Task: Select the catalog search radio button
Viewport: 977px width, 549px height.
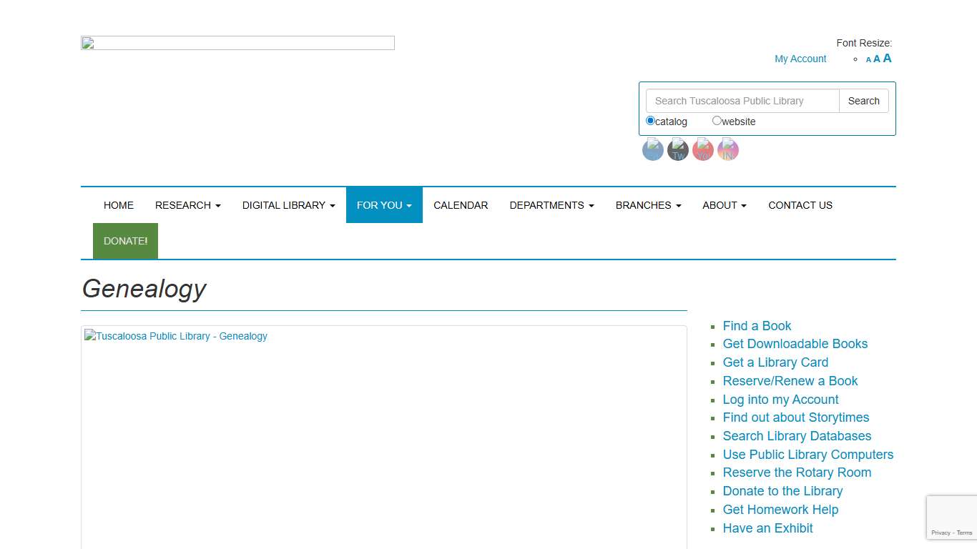Action: coord(649,120)
